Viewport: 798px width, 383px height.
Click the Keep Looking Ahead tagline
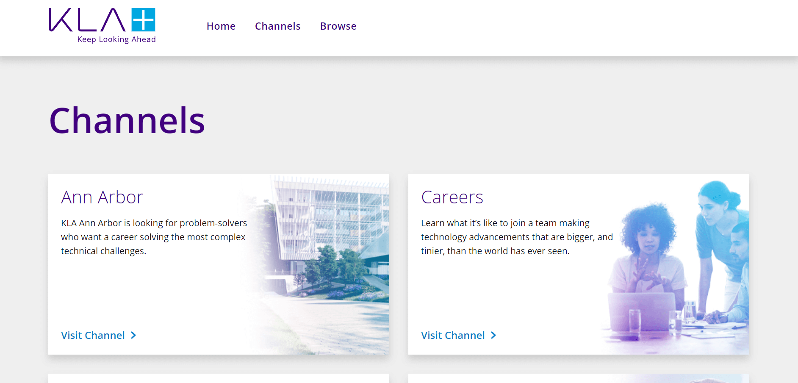click(x=116, y=39)
